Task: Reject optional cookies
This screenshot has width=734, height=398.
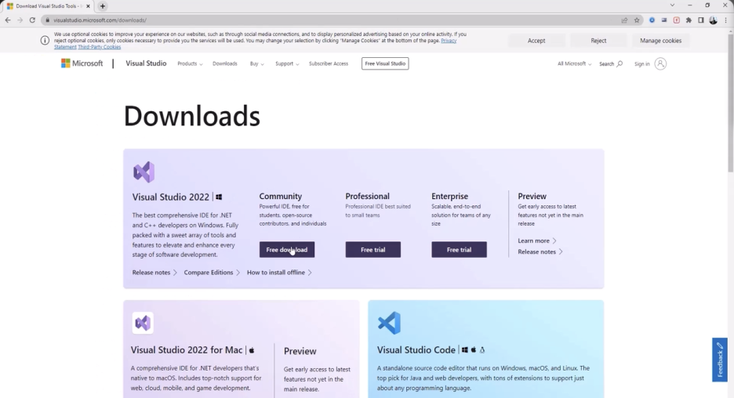Action: (598, 41)
